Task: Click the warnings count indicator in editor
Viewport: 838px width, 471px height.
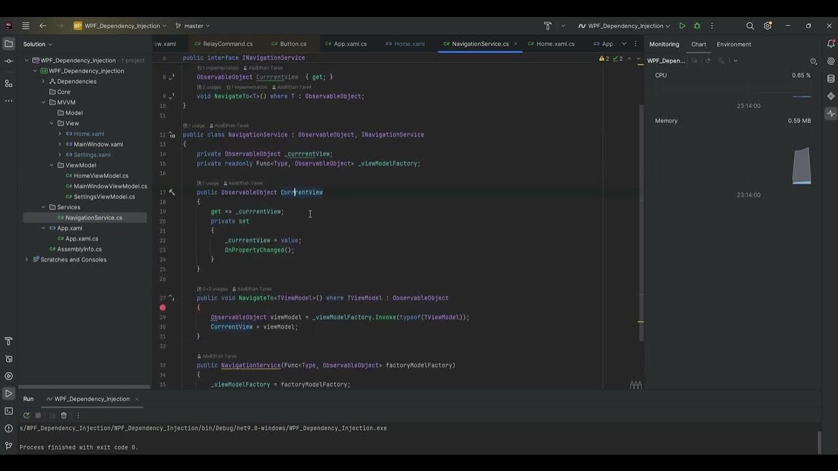Action: pos(604,59)
